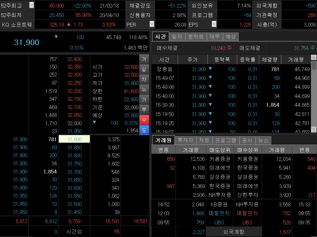
Task: Expand the EPS dropdown arrow
Action: pos(214,24)
